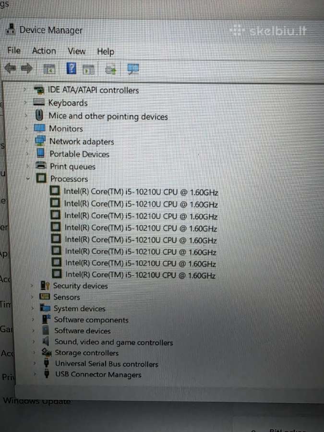Click the Processors category chip icon
The height and width of the screenshot is (432, 324).
pyautogui.click(x=41, y=178)
